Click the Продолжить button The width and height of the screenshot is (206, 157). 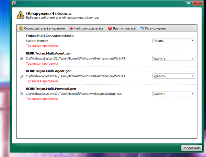pyautogui.click(x=192, y=148)
